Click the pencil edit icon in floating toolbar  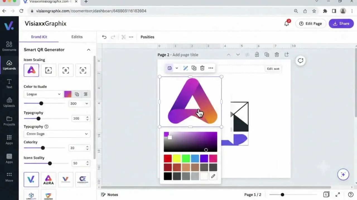pos(185,68)
